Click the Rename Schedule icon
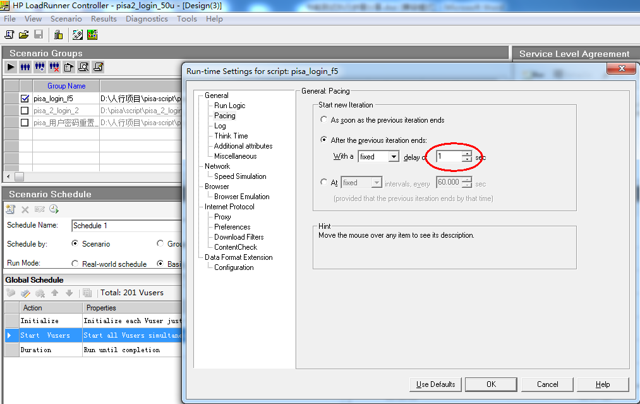The image size is (640, 404). point(40,209)
